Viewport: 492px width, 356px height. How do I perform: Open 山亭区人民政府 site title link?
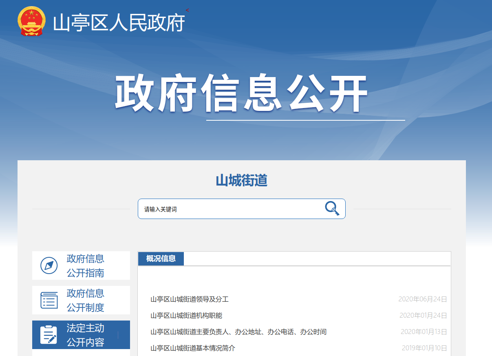click(x=119, y=23)
